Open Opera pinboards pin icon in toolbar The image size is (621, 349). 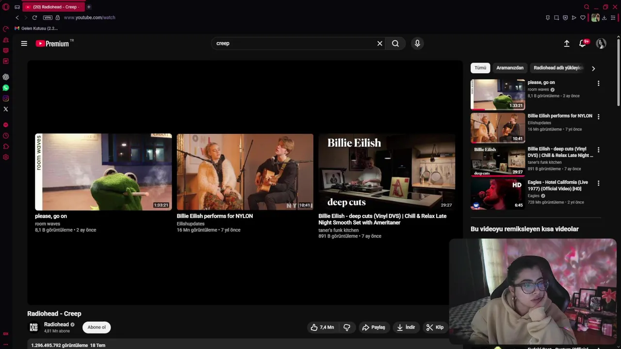click(x=548, y=17)
